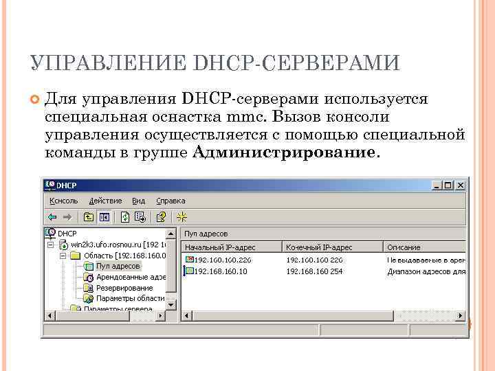Screen dimensions: 495x371
Task: Click the DHCP title bar icon
Action: tap(49, 185)
